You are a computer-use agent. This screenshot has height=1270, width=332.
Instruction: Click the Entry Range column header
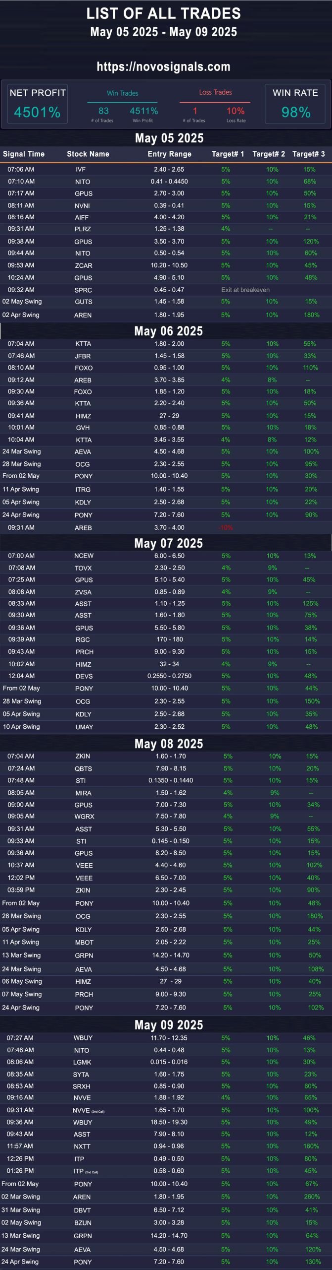[x=169, y=154]
